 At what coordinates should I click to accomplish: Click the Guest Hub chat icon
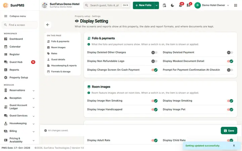tap(6, 62)
